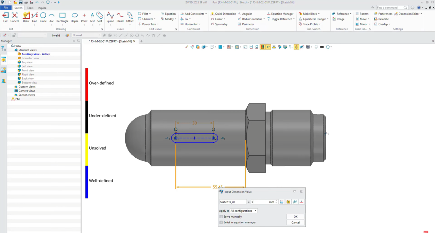Open the Inquire ribbon tab
The width and height of the screenshot is (435, 233).
point(42,8)
